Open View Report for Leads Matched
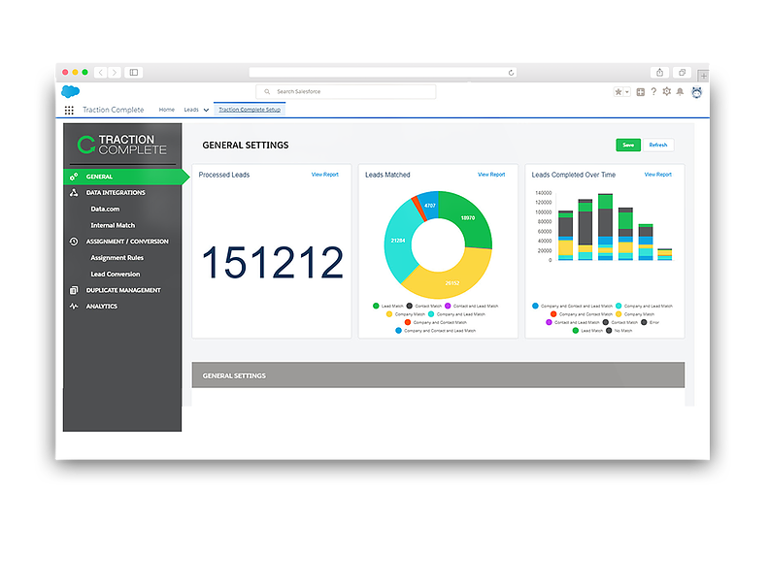 click(491, 175)
